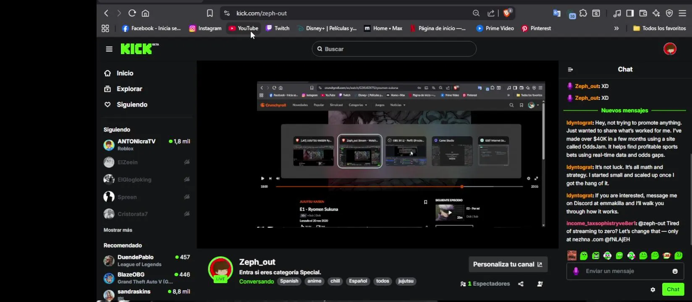Collapse the chat panel with the arrow icon

click(570, 70)
